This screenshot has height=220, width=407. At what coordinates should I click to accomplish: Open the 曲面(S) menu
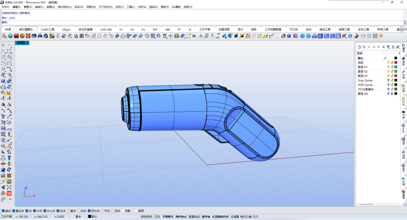point(50,7)
